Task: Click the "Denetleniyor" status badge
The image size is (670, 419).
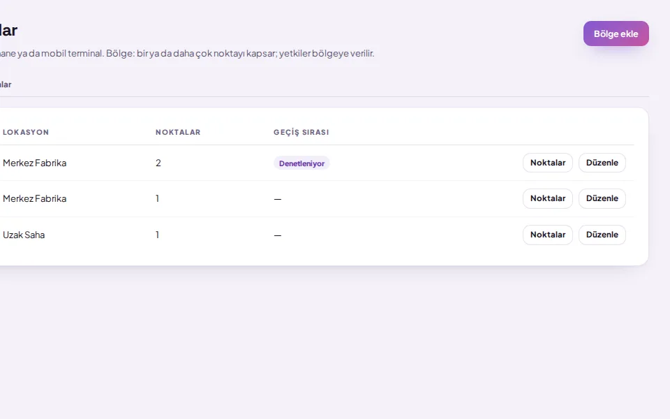Action: coord(301,163)
